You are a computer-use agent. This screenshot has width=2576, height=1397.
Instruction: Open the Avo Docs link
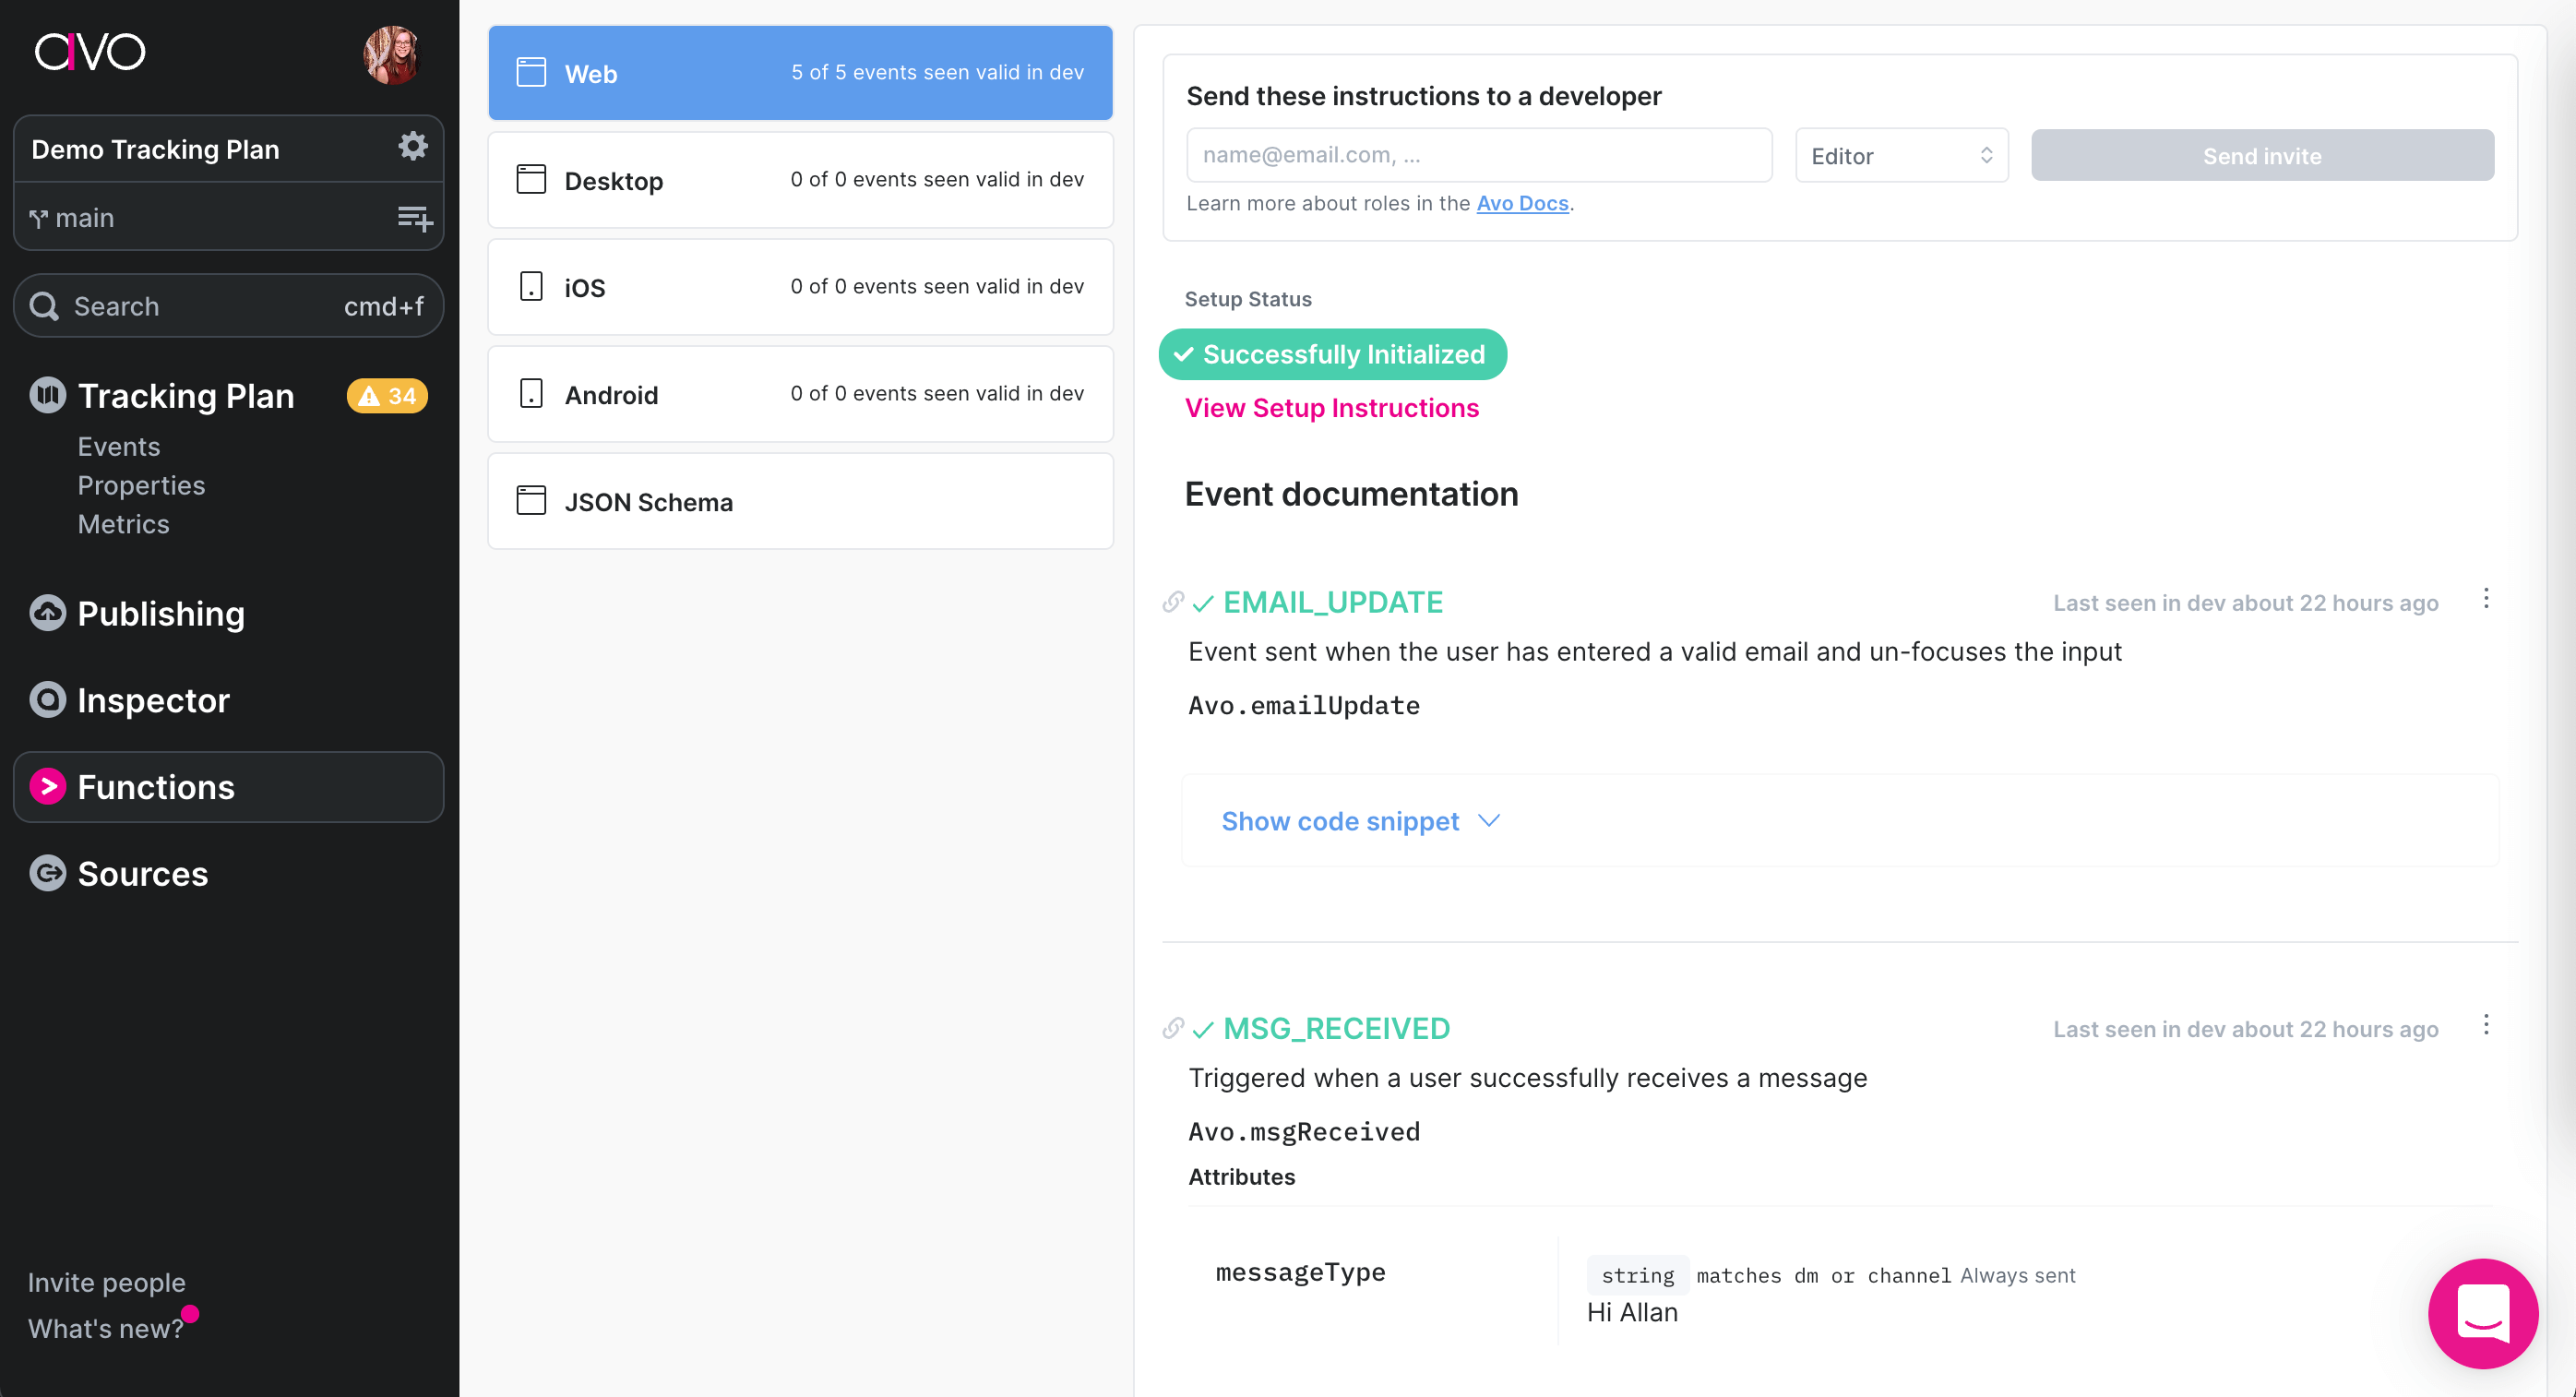[1522, 203]
